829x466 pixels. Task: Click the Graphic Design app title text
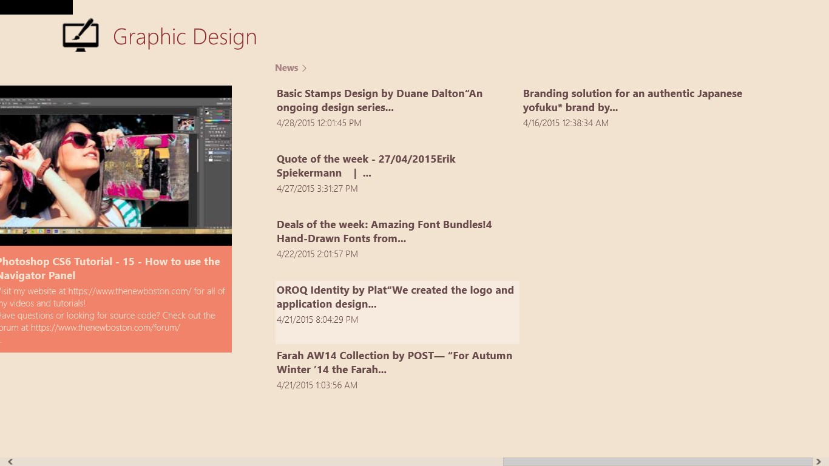(x=184, y=37)
